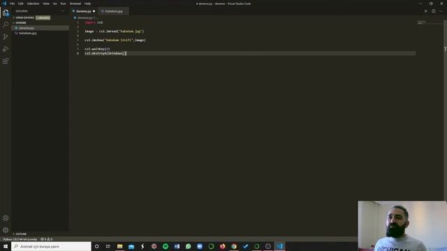Viewport: 447px width, 251px height.
Task: Click the Windows taskbar search box
Action: 51,246
